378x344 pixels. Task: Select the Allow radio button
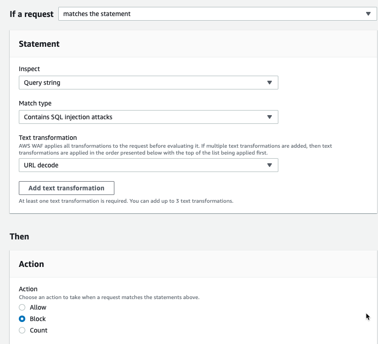click(x=22, y=307)
